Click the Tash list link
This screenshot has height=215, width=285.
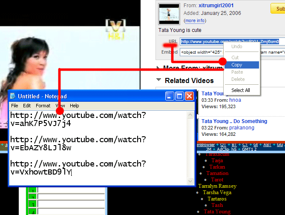[217, 205]
